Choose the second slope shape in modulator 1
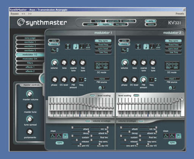The image size is (194, 159). point(59,136)
